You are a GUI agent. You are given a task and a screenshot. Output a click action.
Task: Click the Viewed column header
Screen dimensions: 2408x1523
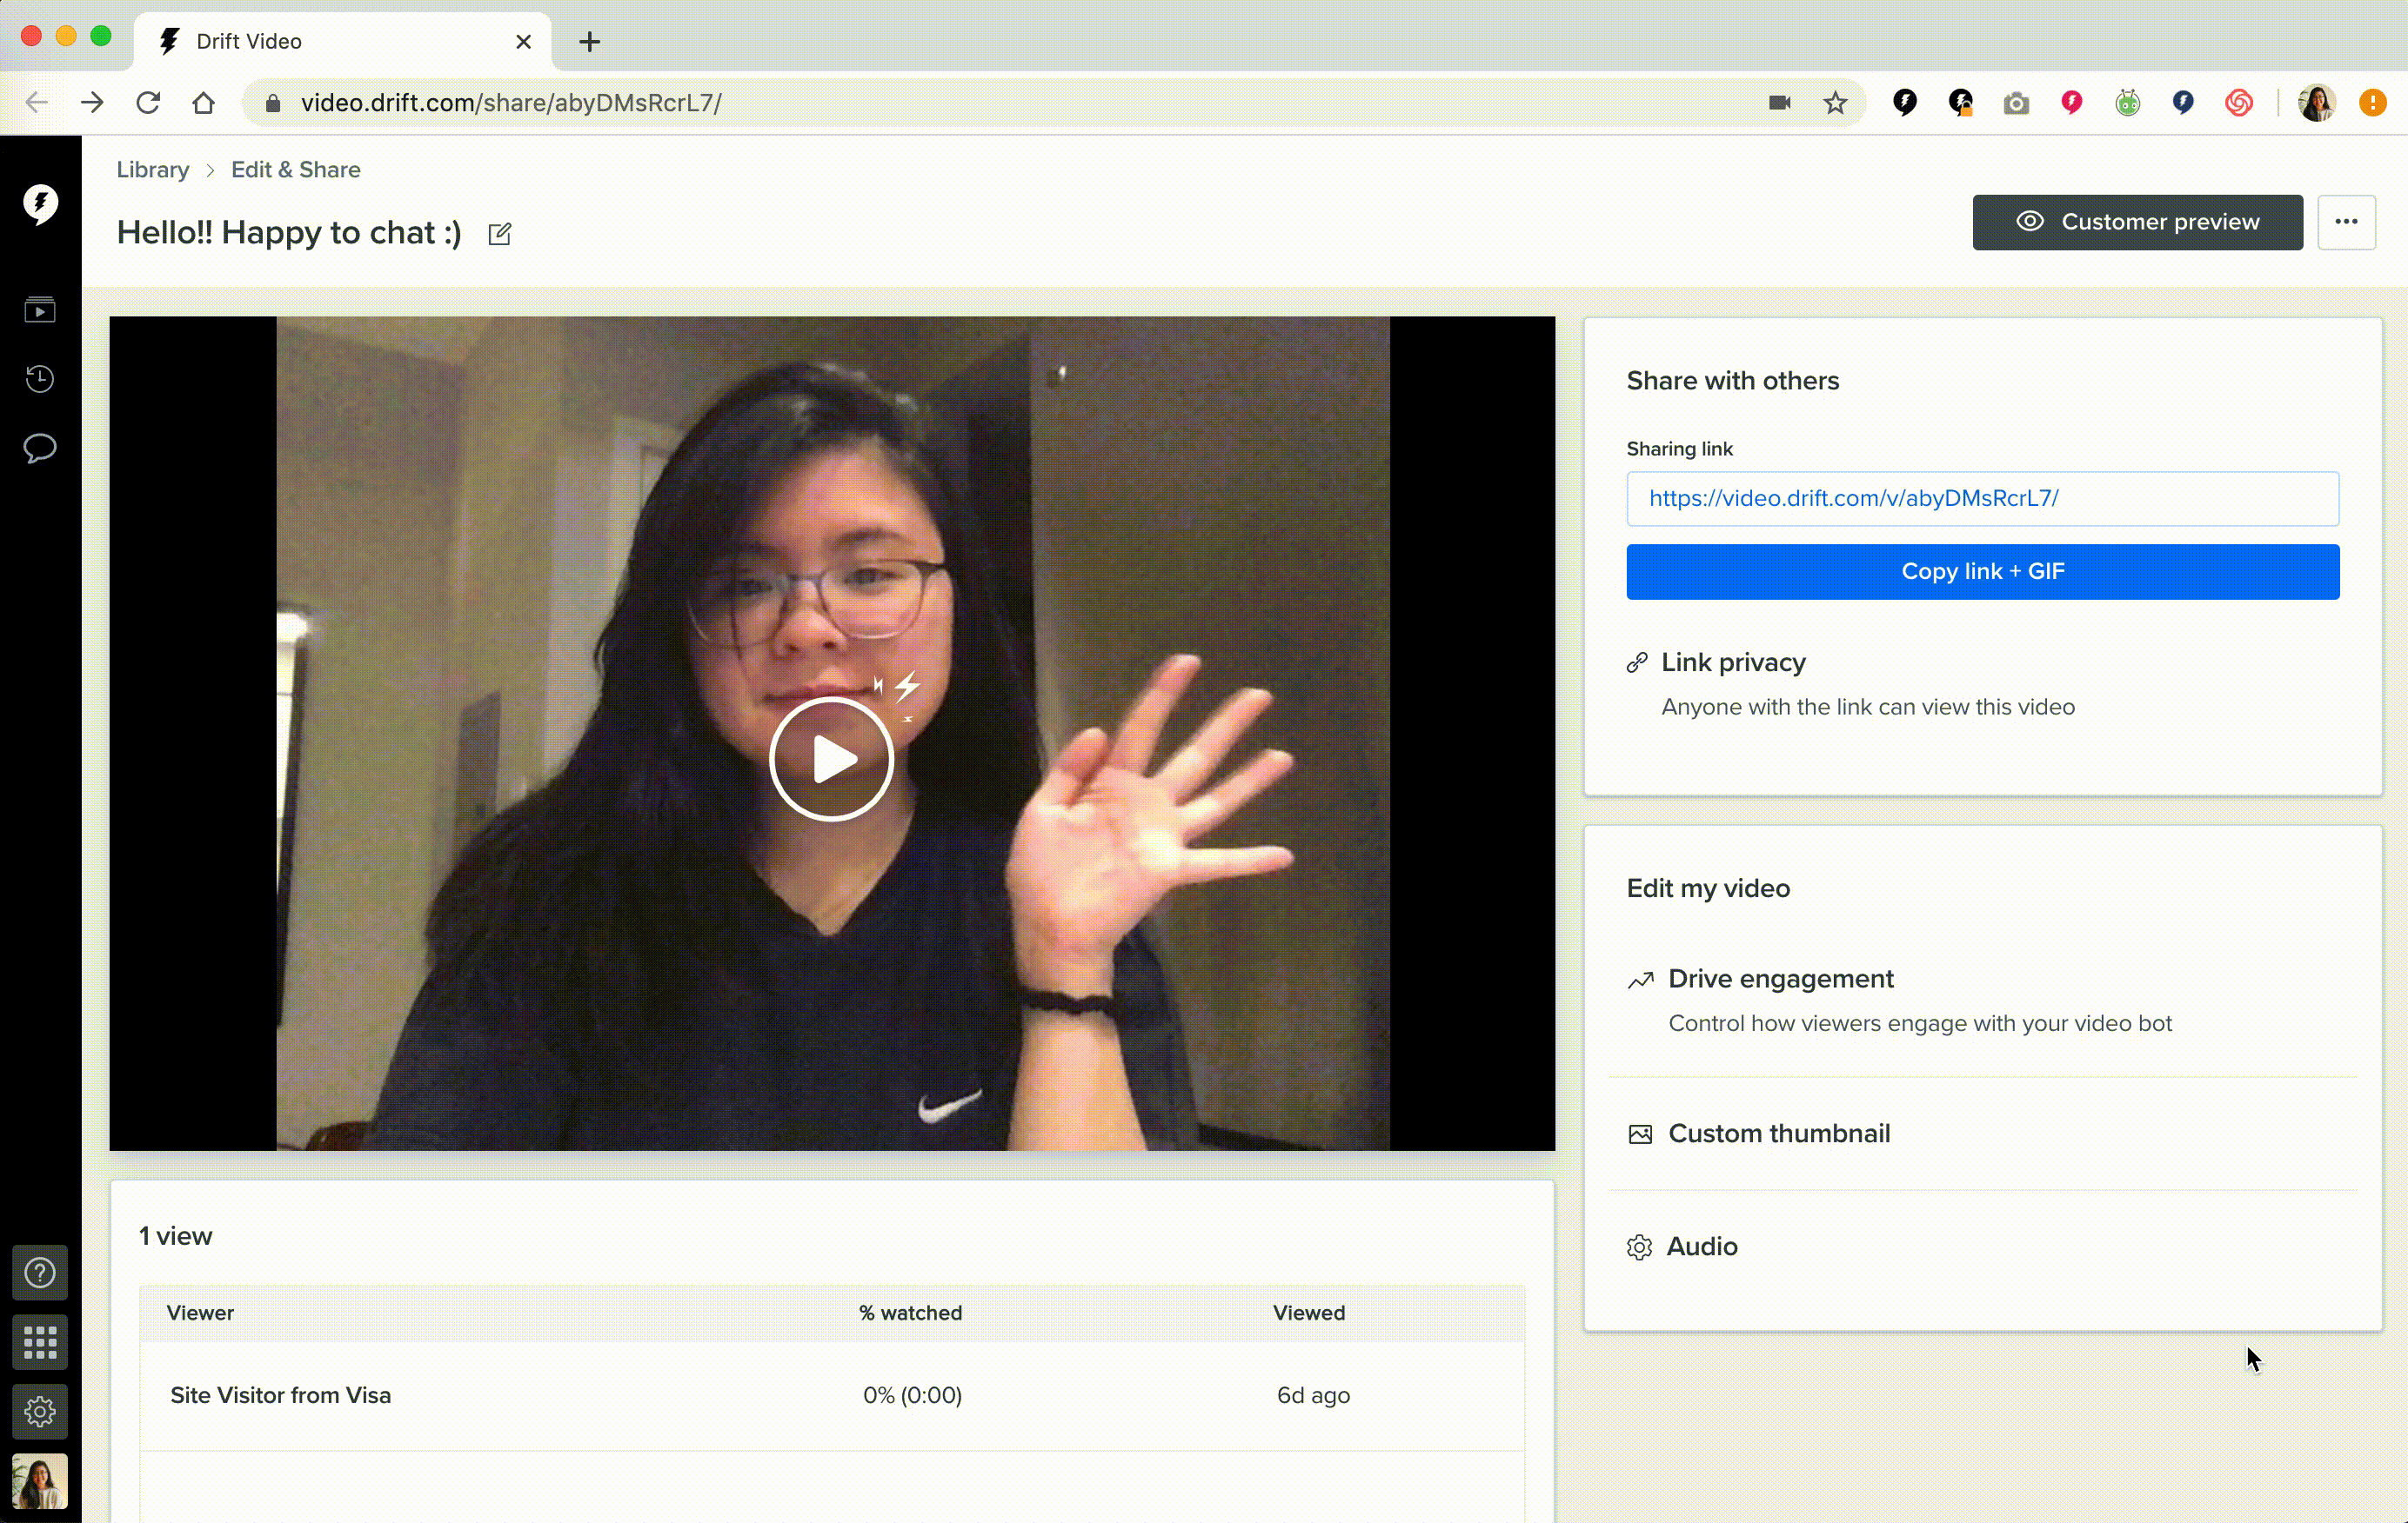pos(1309,1314)
